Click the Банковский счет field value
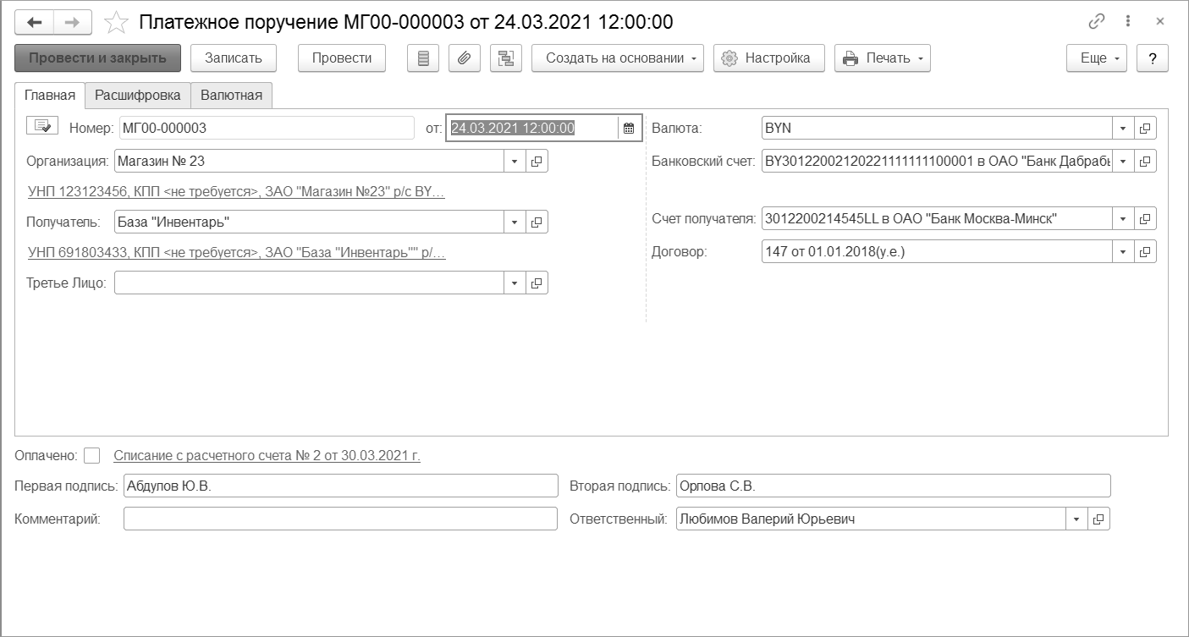 [937, 161]
